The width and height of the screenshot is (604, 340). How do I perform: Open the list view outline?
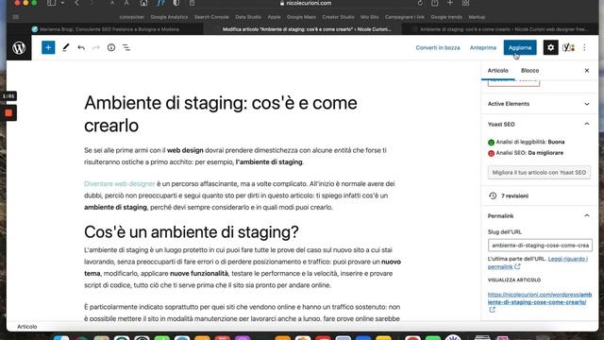coord(126,48)
